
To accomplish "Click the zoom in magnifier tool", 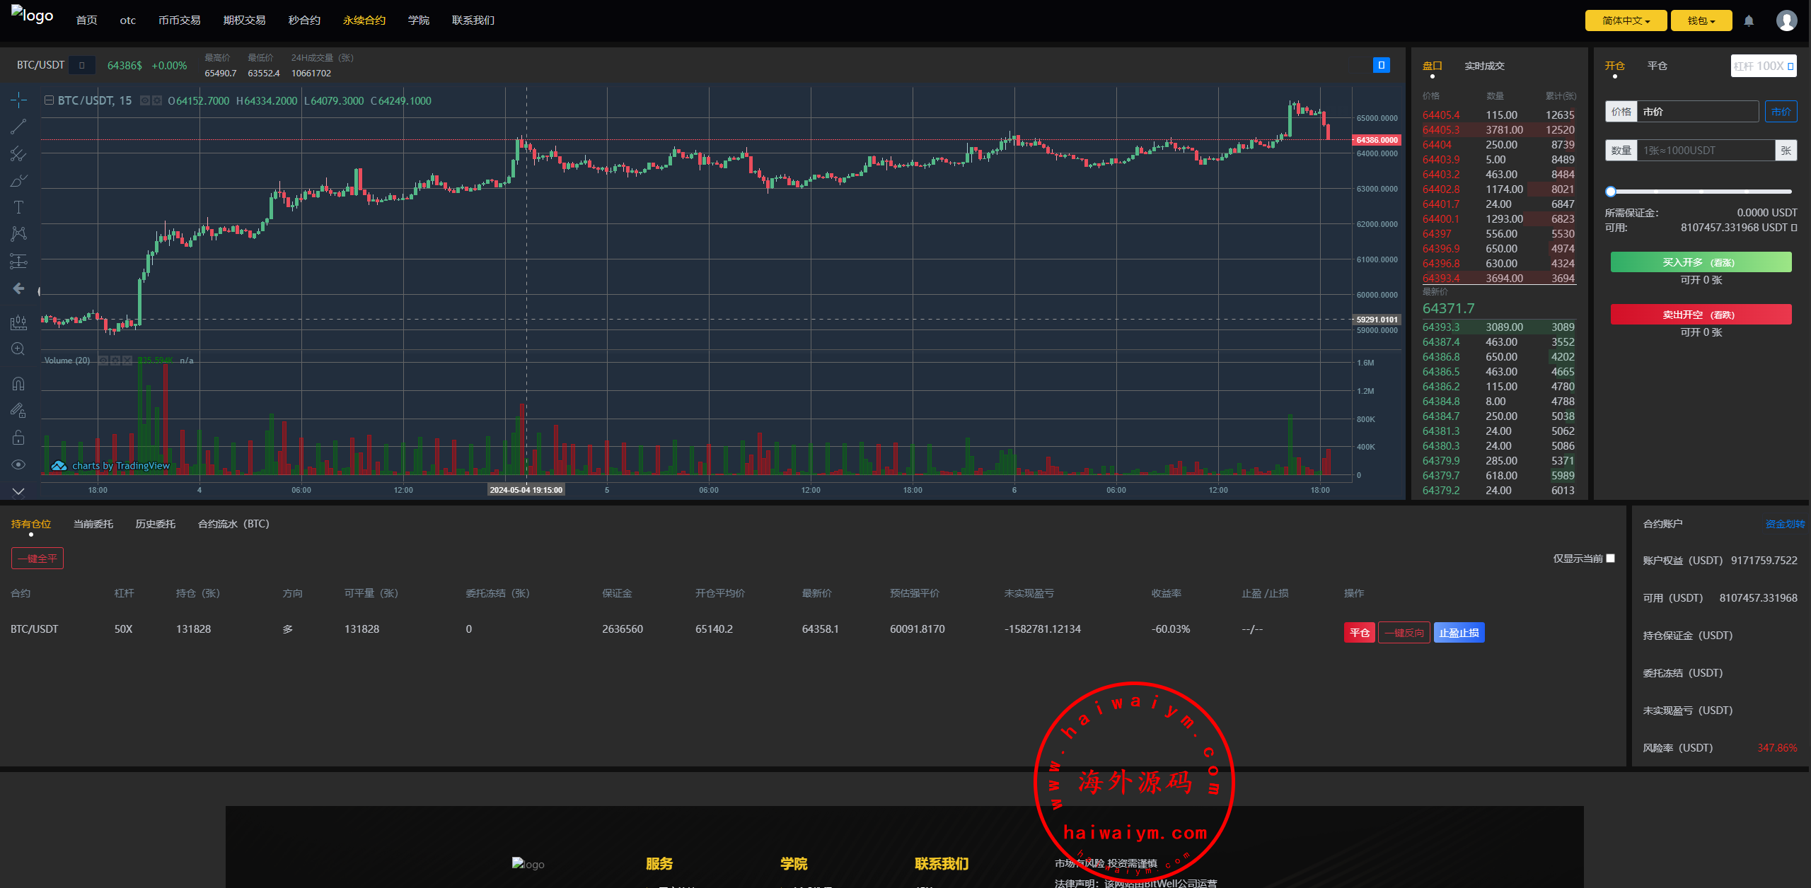I will 18,349.
